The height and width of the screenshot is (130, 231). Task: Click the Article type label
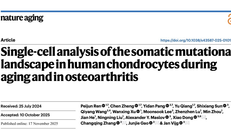8,40
